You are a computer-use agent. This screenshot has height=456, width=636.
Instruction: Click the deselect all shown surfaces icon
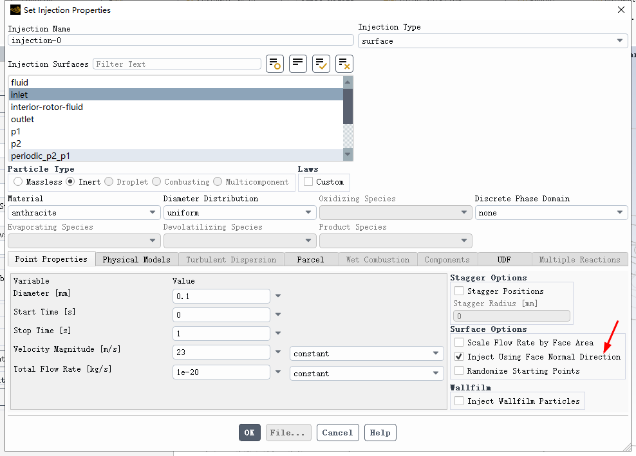[x=344, y=64]
